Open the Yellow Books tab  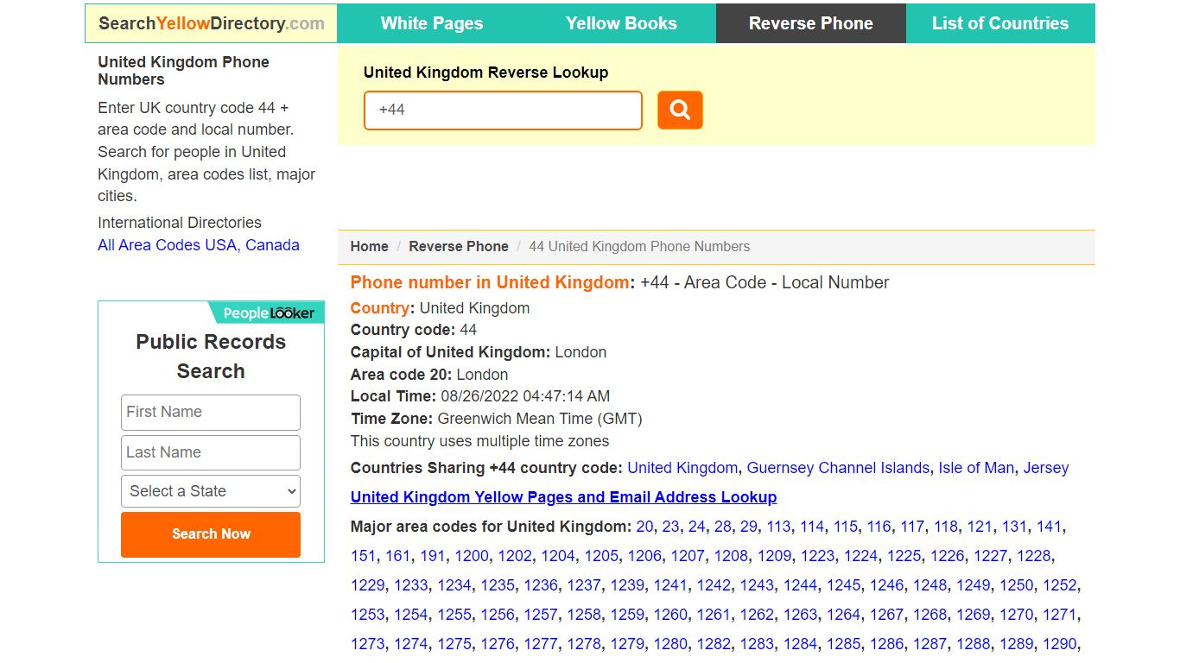(621, 23)
